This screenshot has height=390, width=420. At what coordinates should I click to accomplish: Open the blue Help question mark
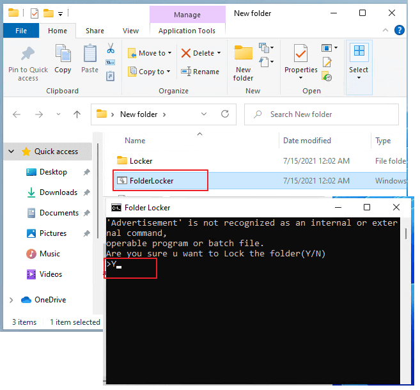tap(398, 30)
